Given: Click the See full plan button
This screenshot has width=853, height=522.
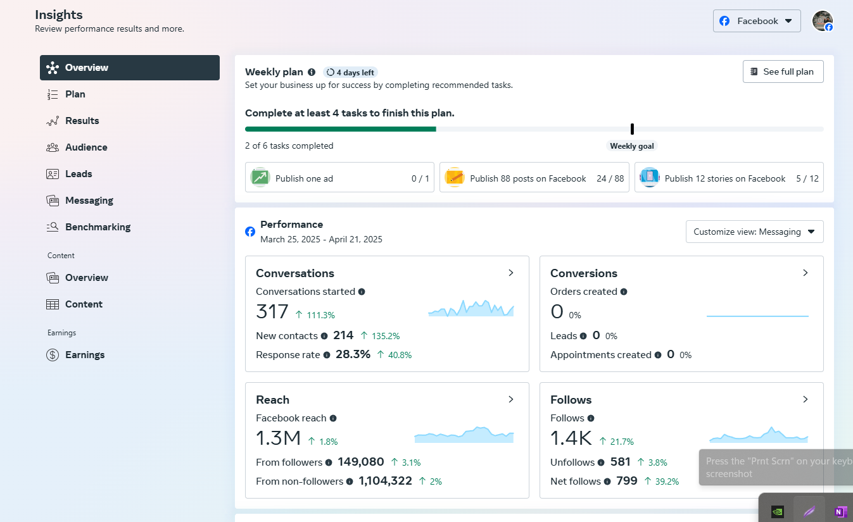Looking at the screenshot, I should [x=783, y=71].
